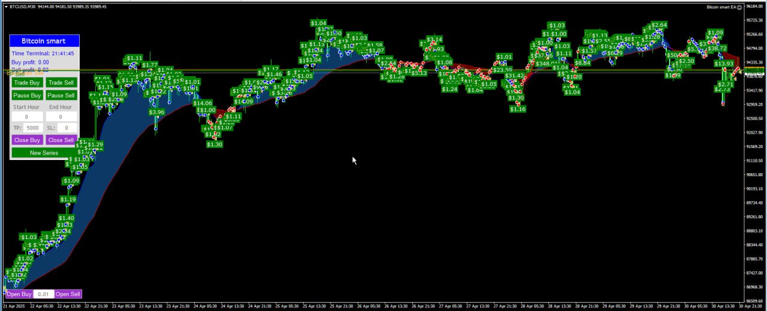Select the $38.72 profit label
767x311 pixels.
click(x=717, y=49)
